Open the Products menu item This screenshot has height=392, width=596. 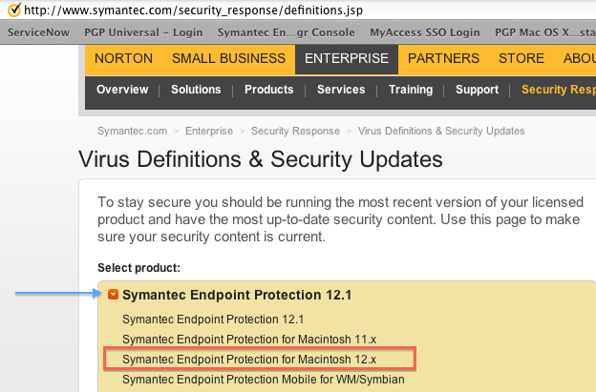268,90
